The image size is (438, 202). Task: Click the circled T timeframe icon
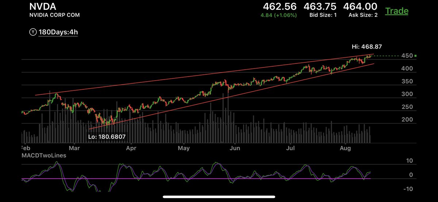click(33, 32)
